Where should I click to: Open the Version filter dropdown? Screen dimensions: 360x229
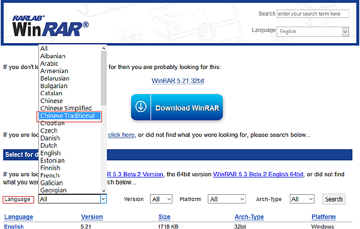[161, 199]
